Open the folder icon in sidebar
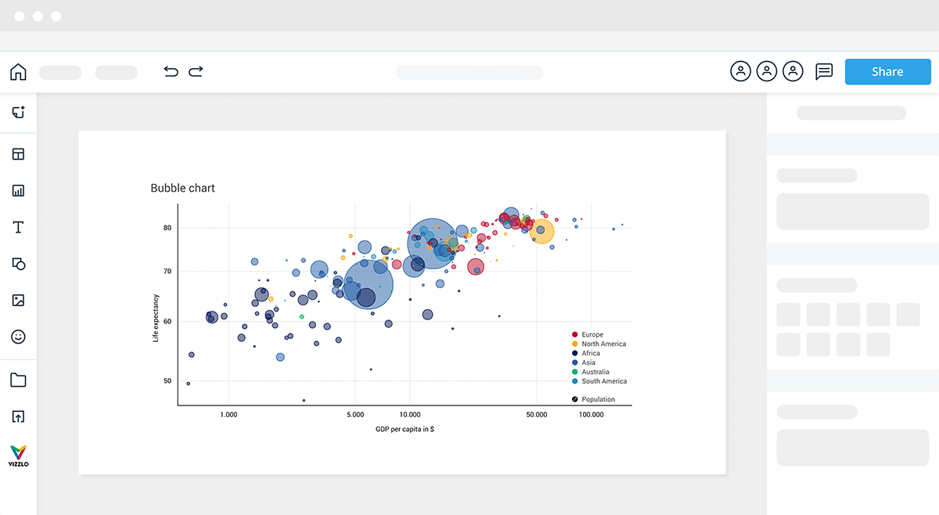Image resolution: width=939 pixels, height=515 pixels. click(x=19, y=380)
